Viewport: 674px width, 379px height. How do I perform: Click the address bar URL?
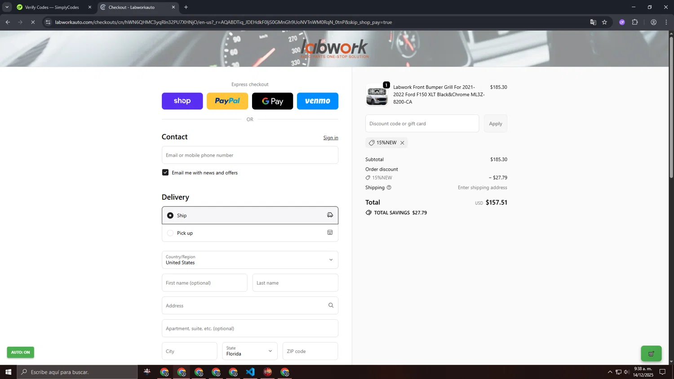pos(223,22)
